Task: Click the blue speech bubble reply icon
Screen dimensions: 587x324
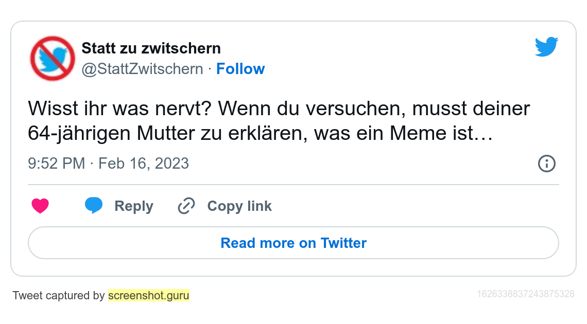Action: (94, 206)
